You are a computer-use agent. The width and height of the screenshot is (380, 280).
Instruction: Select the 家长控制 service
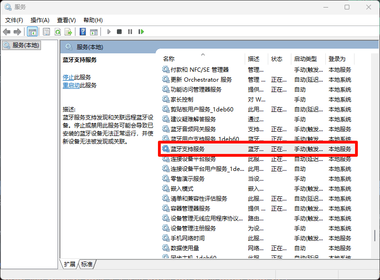pos(258,100)
